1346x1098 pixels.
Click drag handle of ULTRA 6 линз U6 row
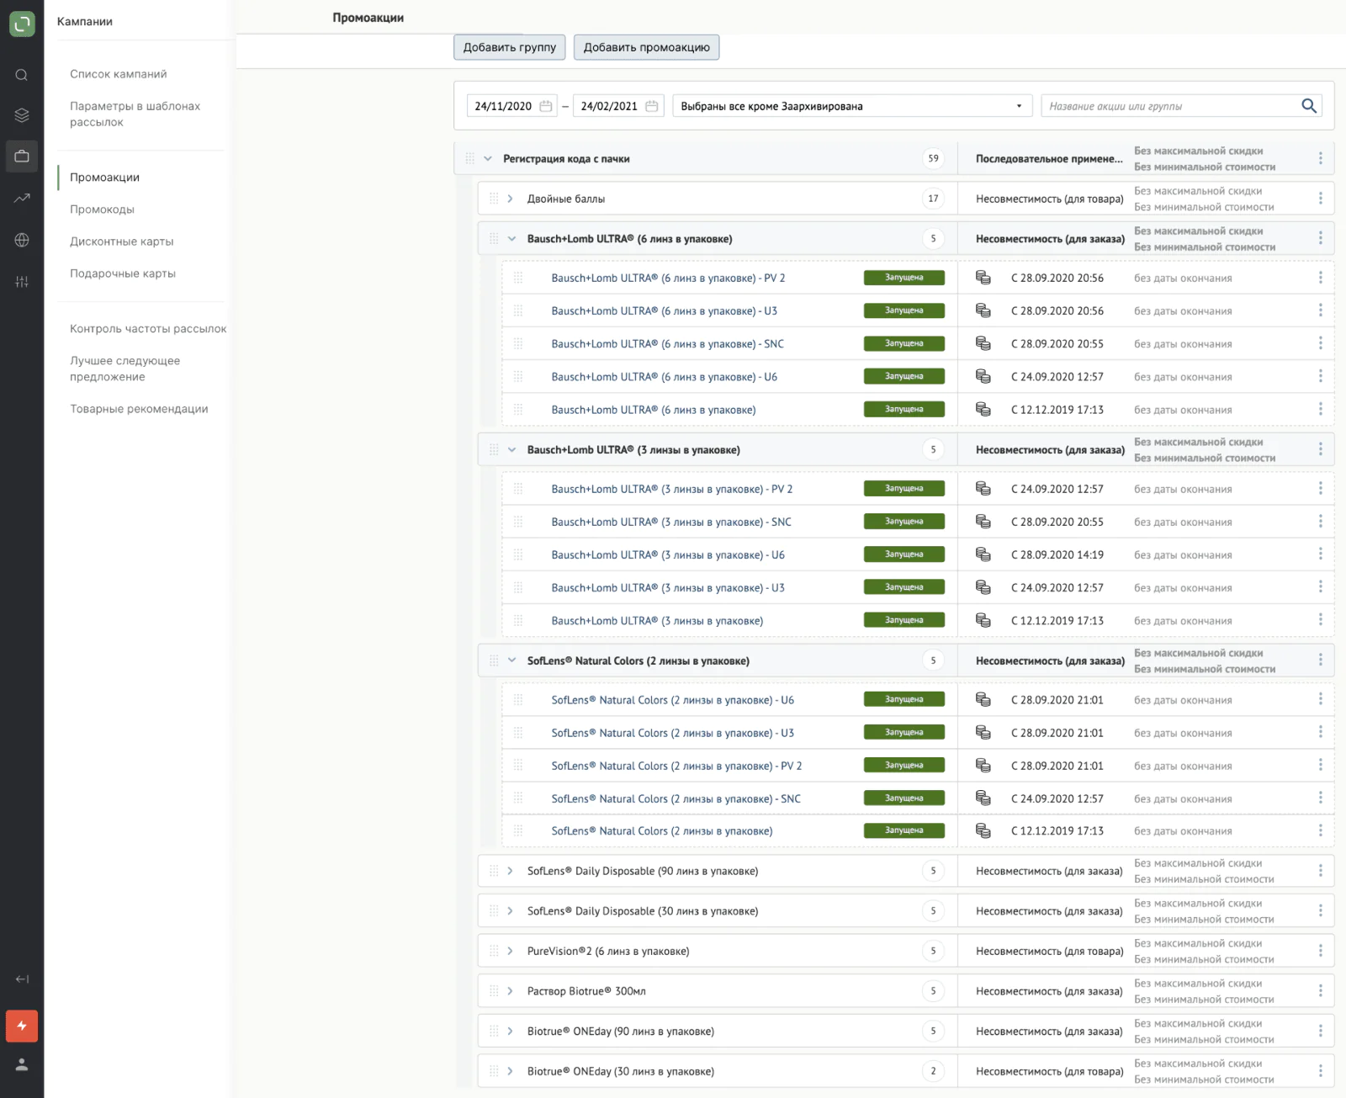(x=518, y=377)
